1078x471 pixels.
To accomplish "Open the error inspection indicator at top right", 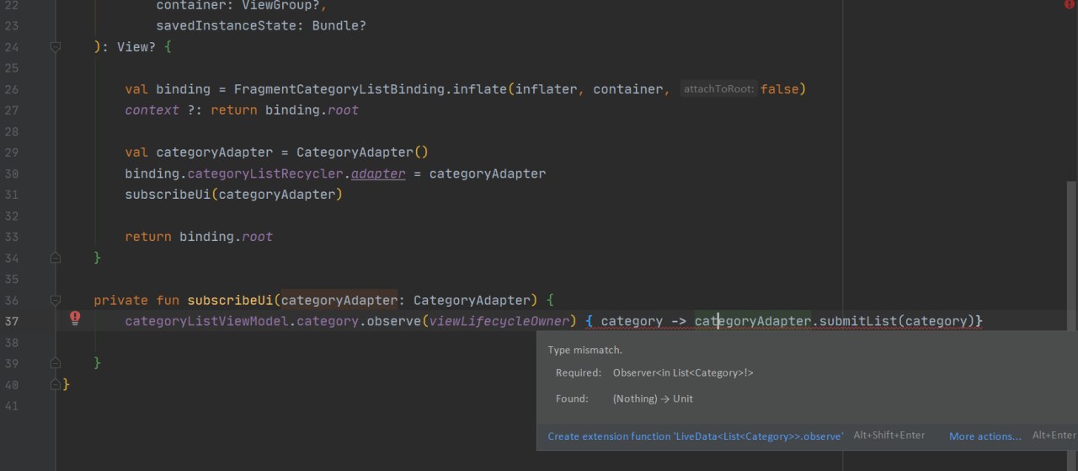I will click(x=1070, y=4).
